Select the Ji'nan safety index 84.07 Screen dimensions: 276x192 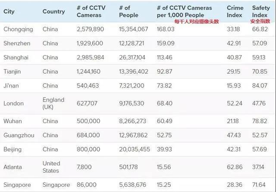[260, 85]
